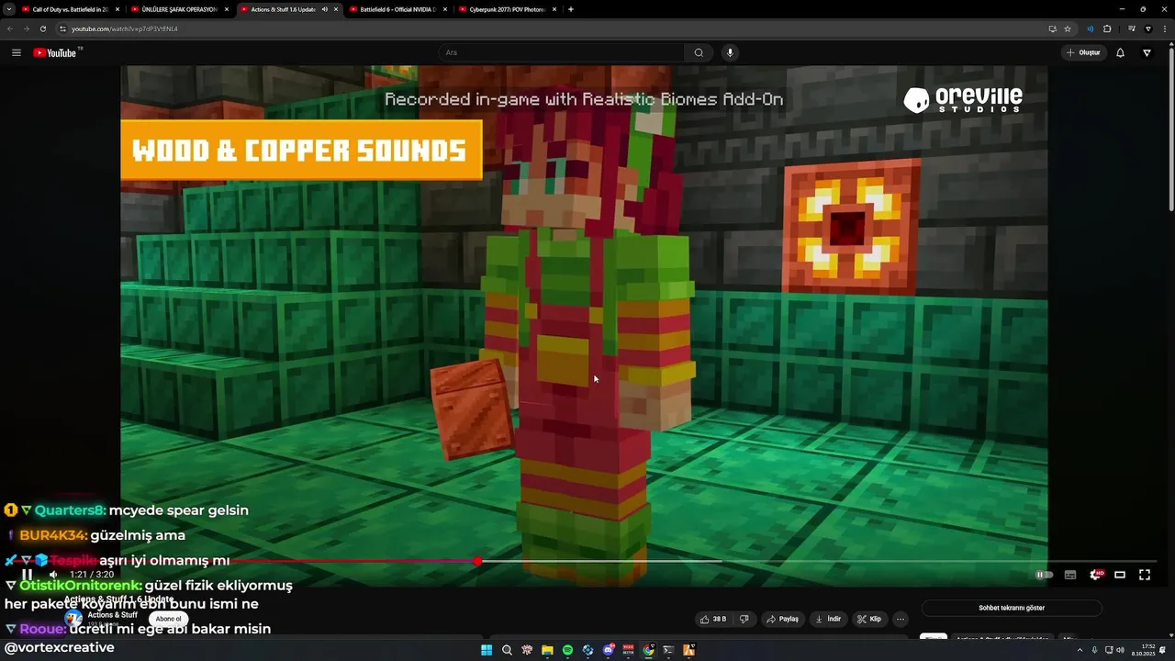Screen dimensions: 1175x661
Task: Subscribe with the Abone ol button
Action: point(168,619)
